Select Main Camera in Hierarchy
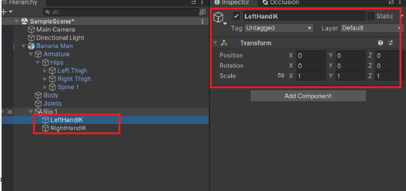This screenshot has width=406, height=191. click(x=56, y=30)
